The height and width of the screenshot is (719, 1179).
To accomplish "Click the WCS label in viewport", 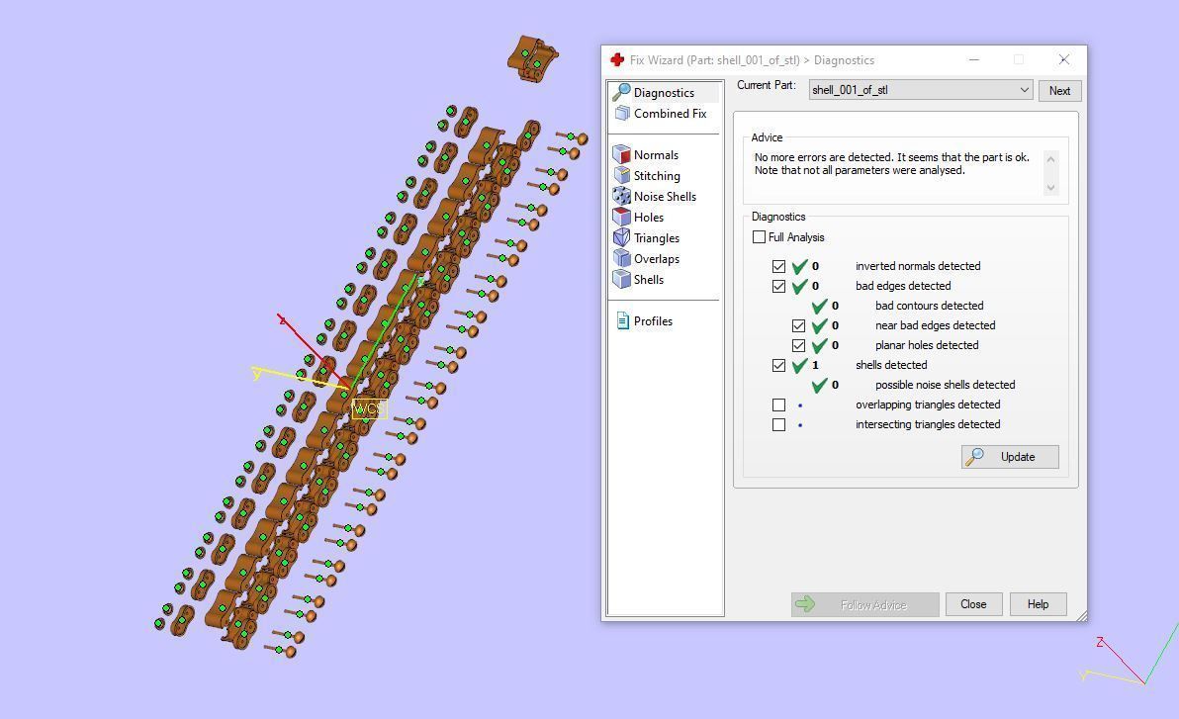I will tap(369, 409).
